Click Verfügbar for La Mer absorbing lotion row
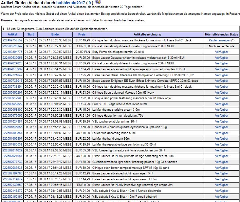This screenshot has height=202, width=240. point(221,133)
